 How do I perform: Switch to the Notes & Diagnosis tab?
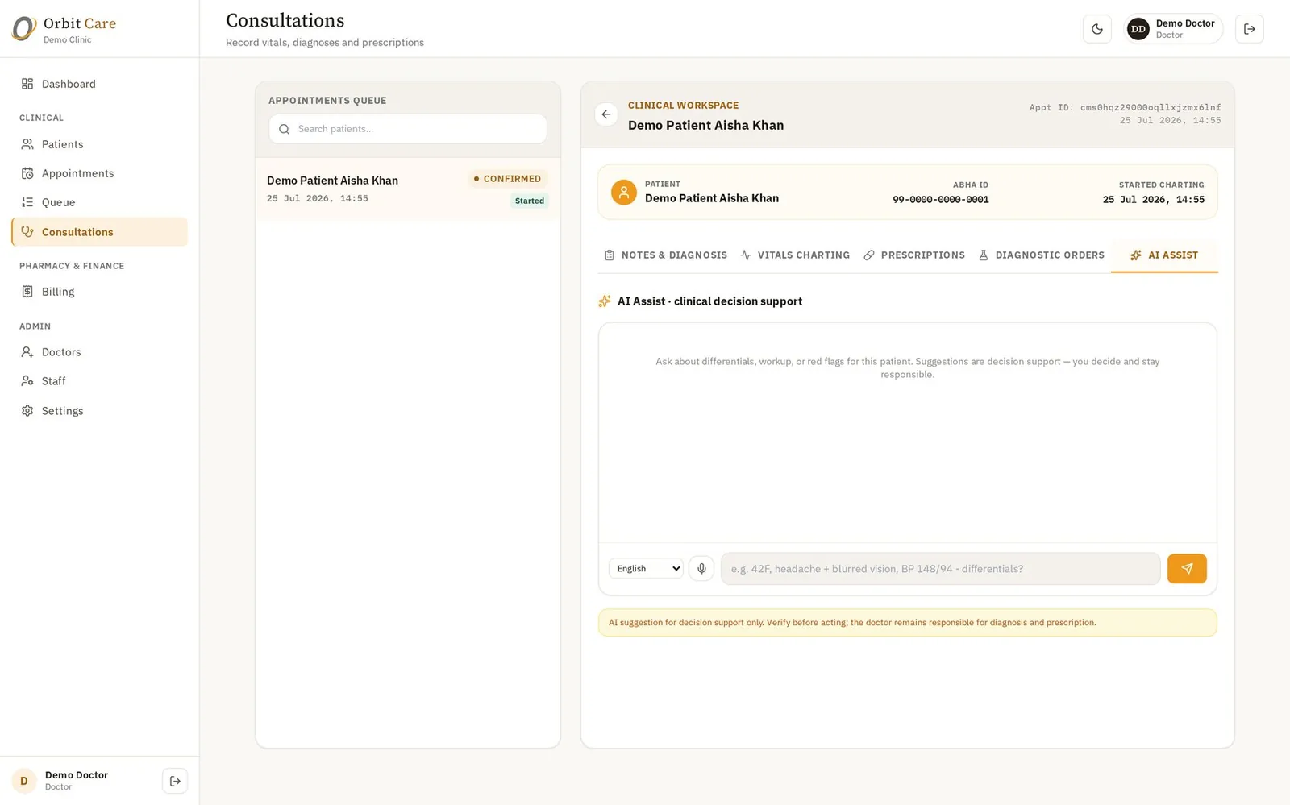[666, 255]
